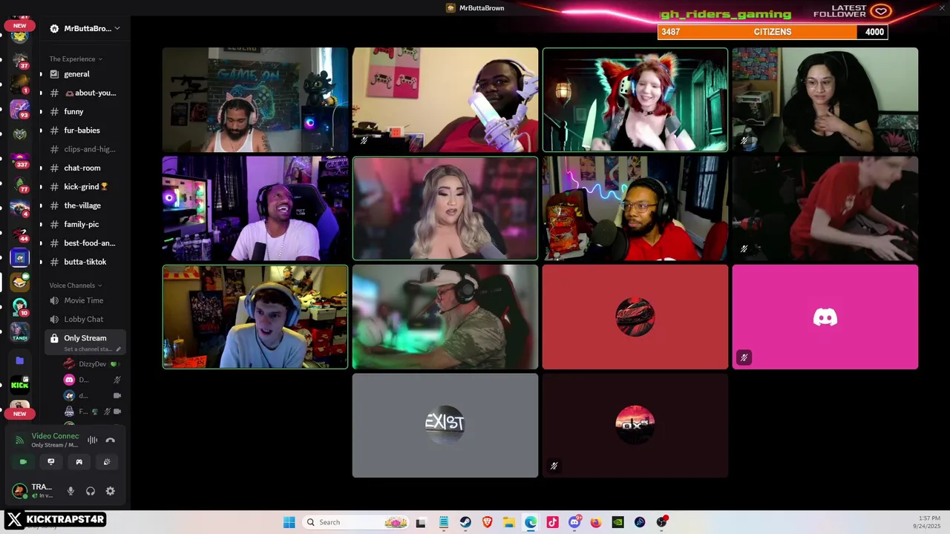This screenshot has height=534, width=950.
Task: Select the Only Stream voice channel
Action: click(85, 337)
